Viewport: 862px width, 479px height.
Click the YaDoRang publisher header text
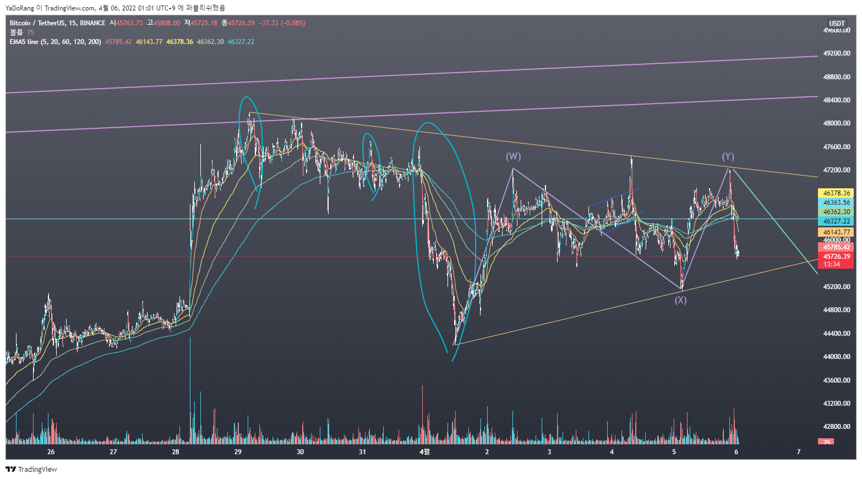click(x=20, y=8)
